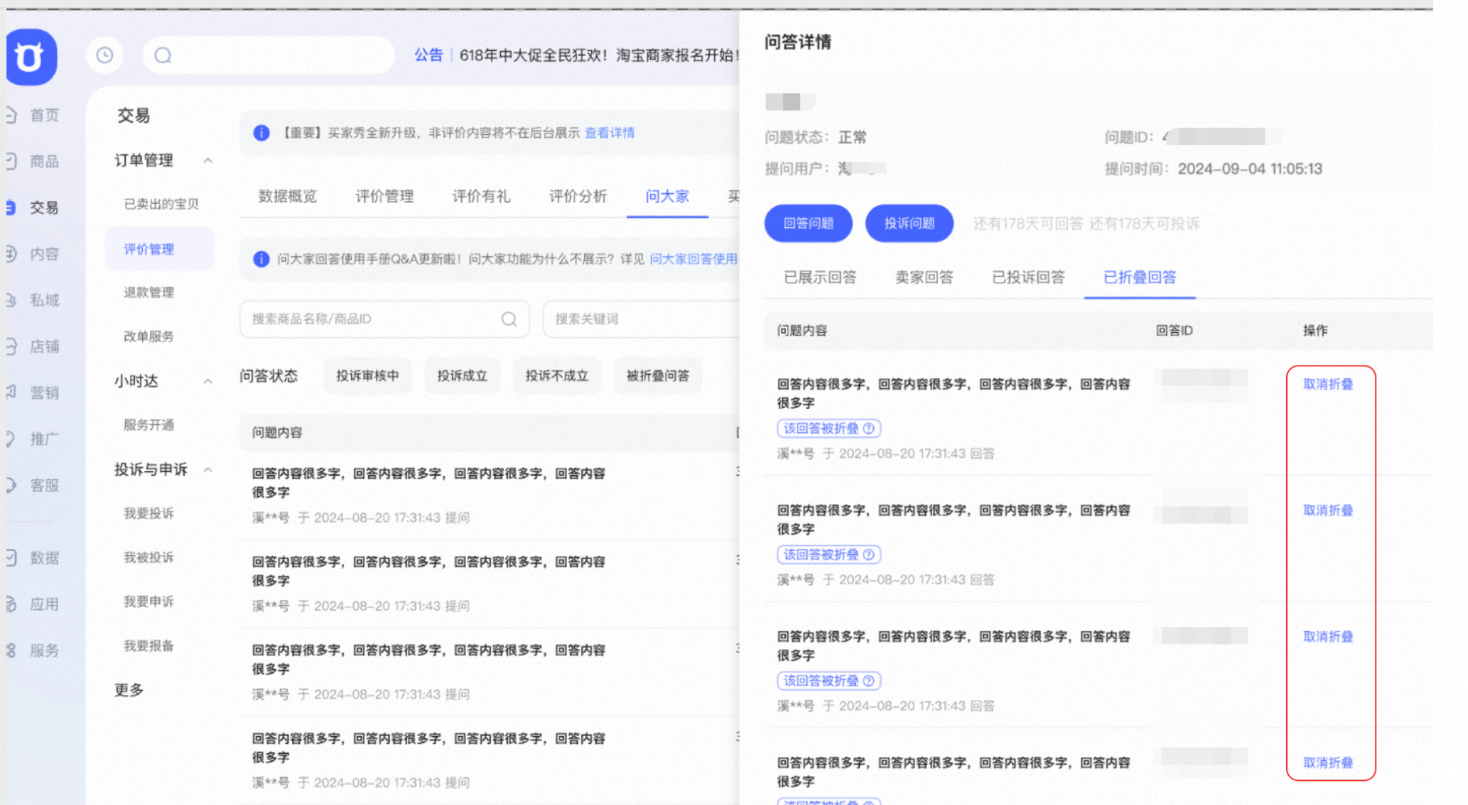Open 问大家回答使用 handbook link
This screenshot has height=805, width=1468.
point(693,258)
